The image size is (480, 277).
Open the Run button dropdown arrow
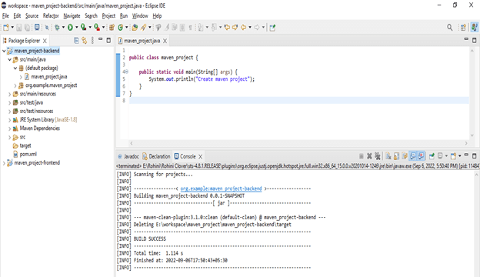tap(76, 28)
